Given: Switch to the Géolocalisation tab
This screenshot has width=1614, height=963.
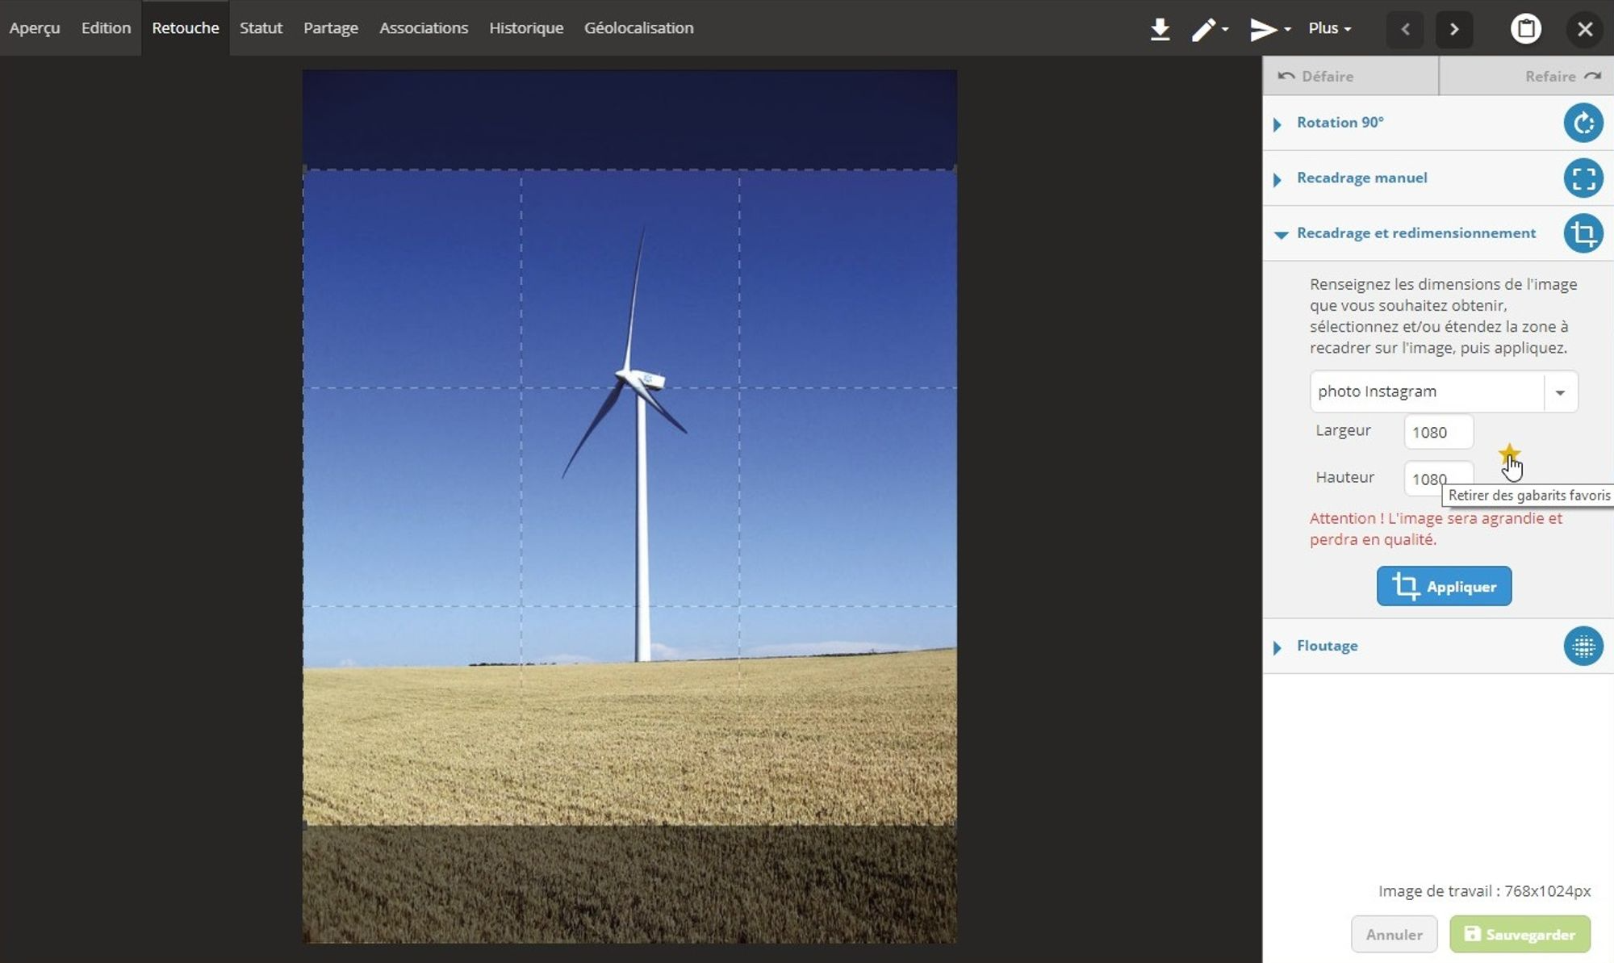Looking at the screenshot, I should (638, 28).
